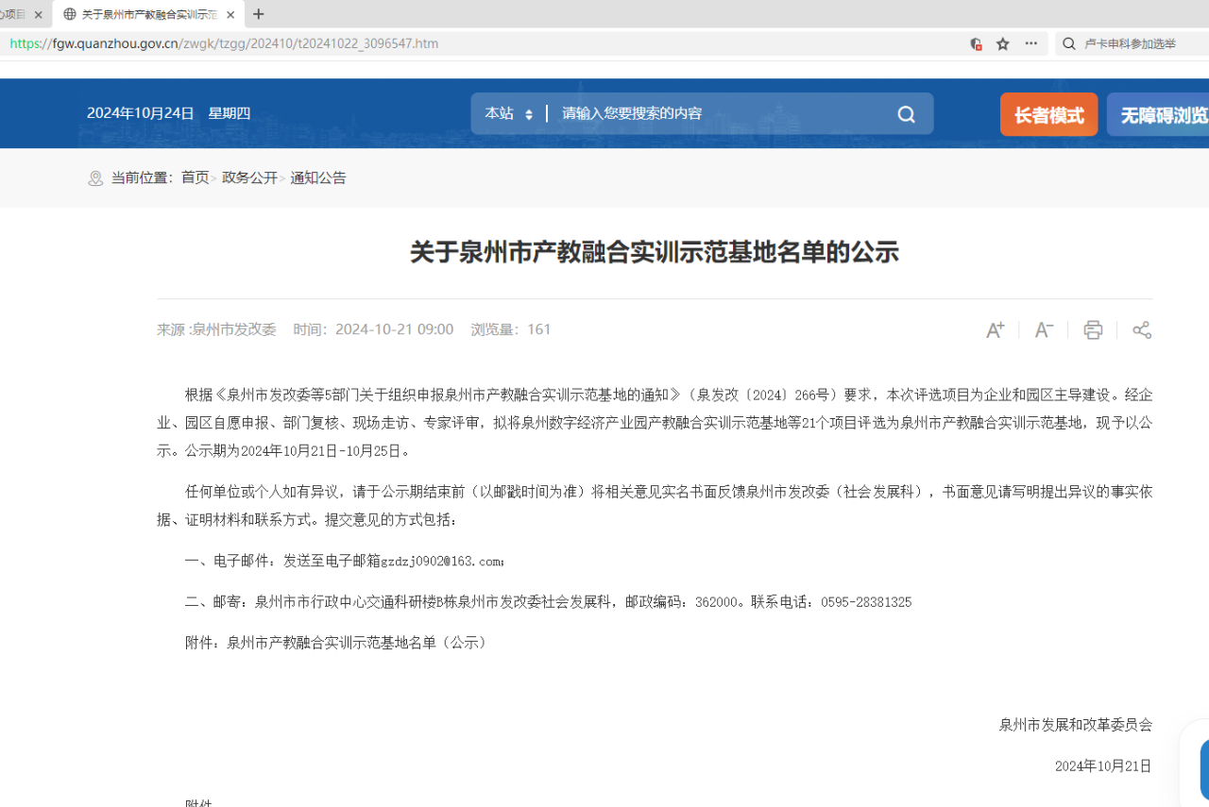Increase font size with A+ icon

[x=995, y=329]
